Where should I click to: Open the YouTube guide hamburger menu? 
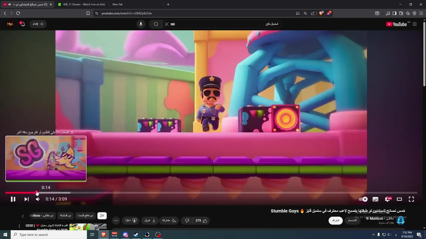pos(415,24)
